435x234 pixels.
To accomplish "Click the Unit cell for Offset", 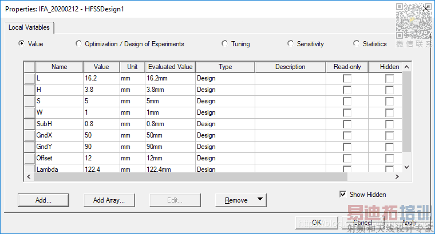I will point(132,158).
